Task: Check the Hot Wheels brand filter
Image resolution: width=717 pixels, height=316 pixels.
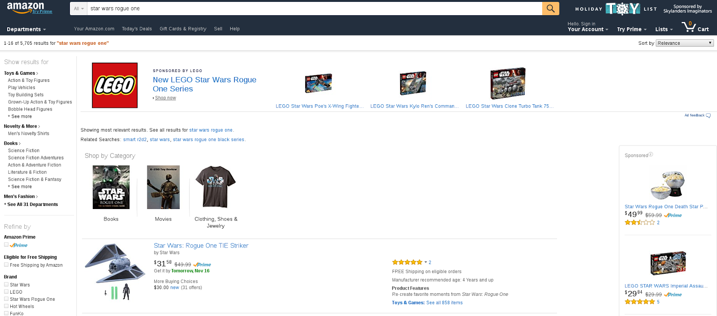Action: (x=6, y=306)
